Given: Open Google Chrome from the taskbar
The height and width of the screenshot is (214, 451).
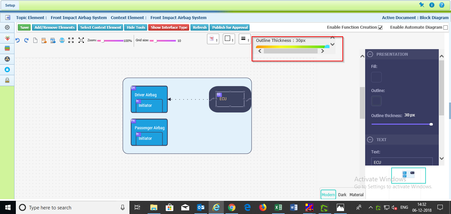Looking at the screenshot, I should (x=231, y=207).
